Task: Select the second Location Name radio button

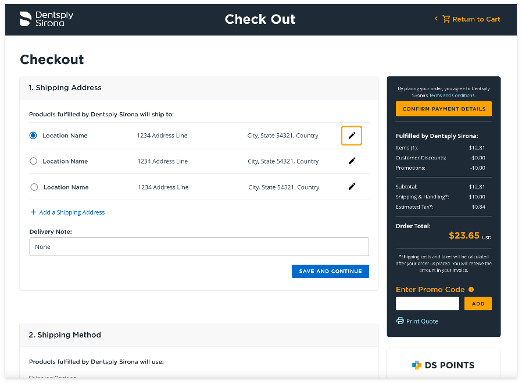Action: (33, 161)
